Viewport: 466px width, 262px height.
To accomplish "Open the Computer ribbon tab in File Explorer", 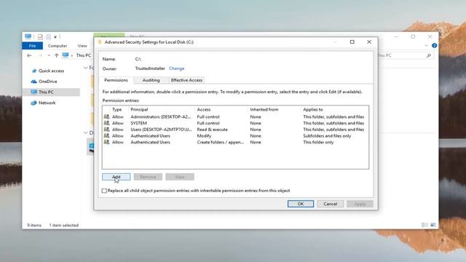I will 58,46.
